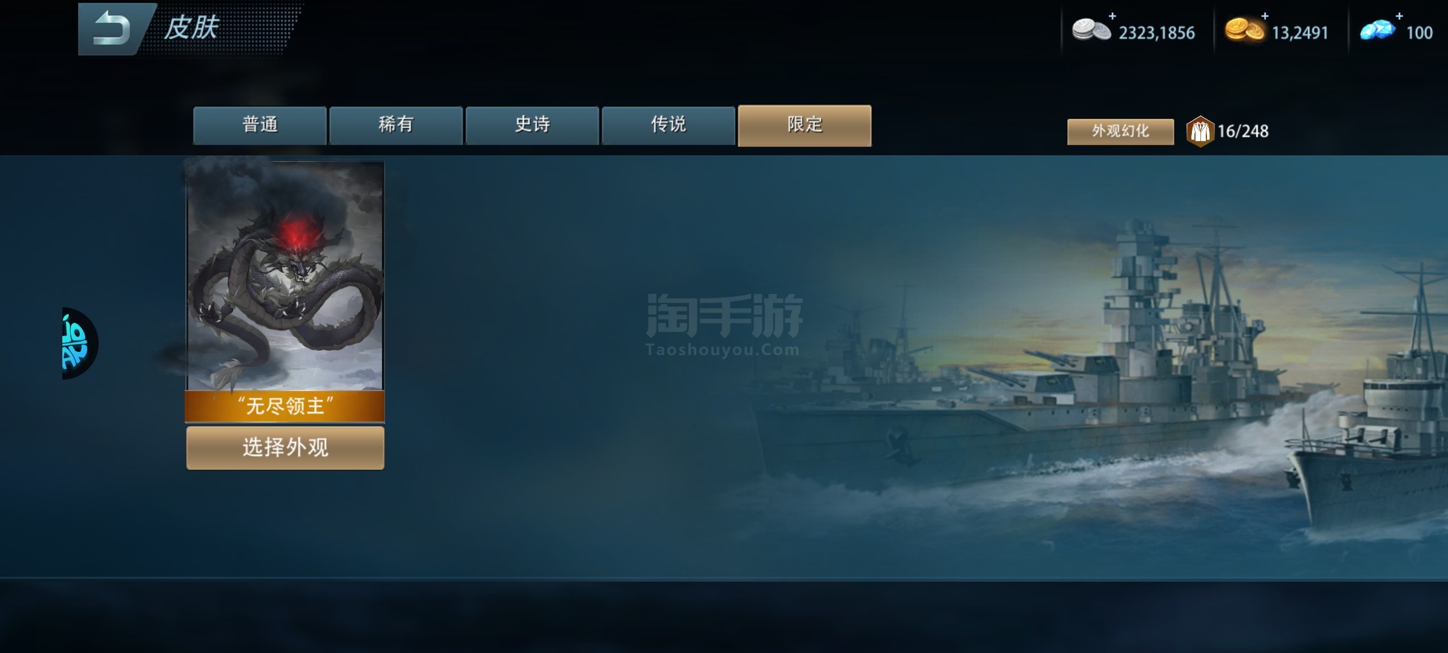Screen dimensions: 1448x653
Task: Tap the gold coins currency icon
Action: (x=1245, y=30)
